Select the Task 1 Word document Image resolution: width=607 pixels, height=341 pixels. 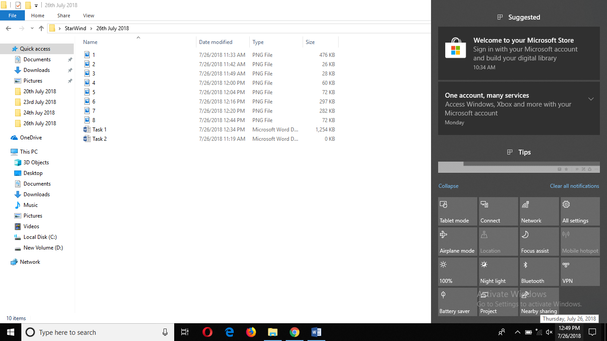pos(99,129)
